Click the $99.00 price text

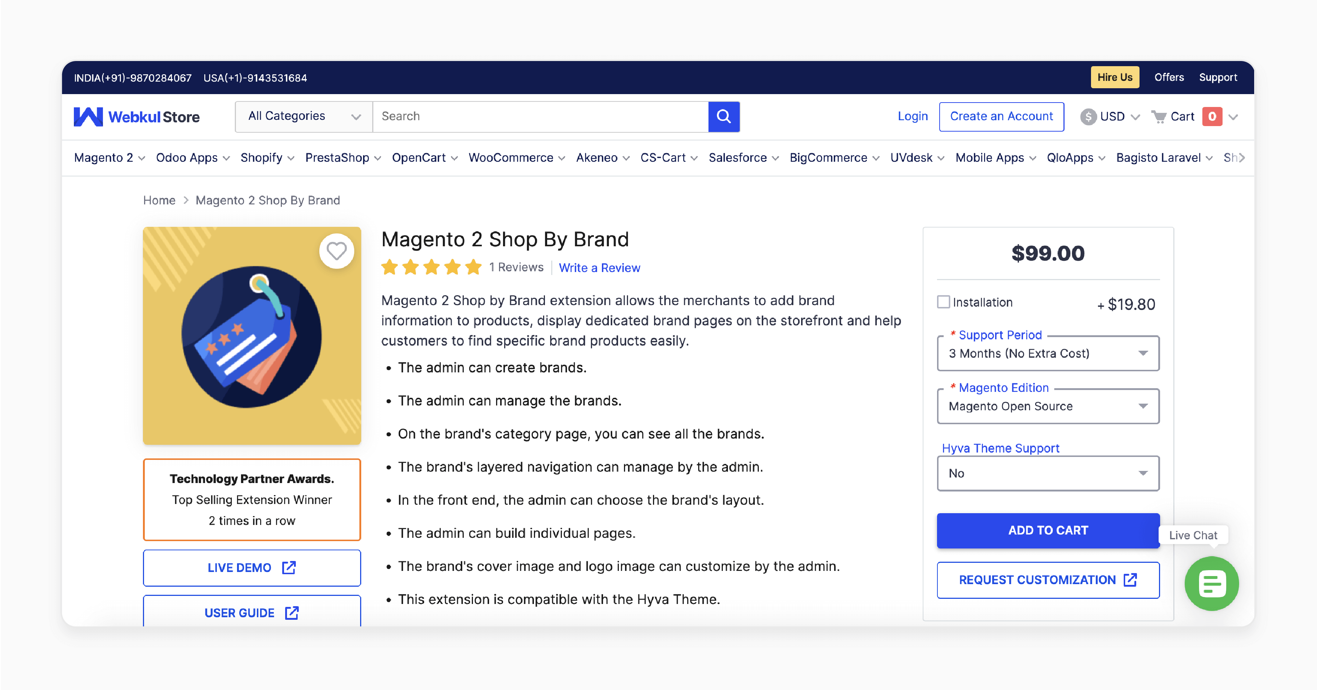tap(1048, 254)
